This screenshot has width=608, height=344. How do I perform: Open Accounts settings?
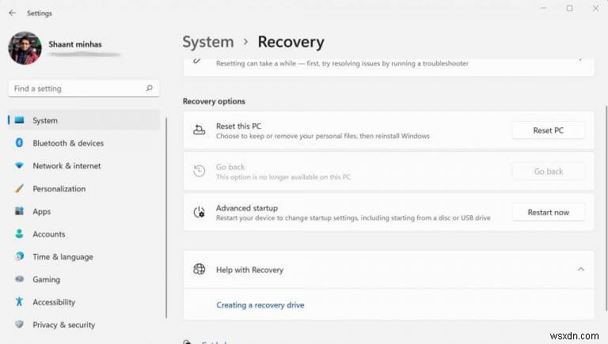point(84,234)
